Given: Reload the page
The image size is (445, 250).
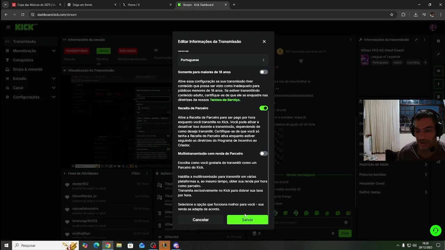Looking at the screenshot, I should pyautogui.click(x=23, y=15).
